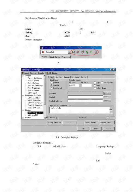Enable the Split Image checkbox
The height and width of the screenshot is (192, 136).
point(95,88)
